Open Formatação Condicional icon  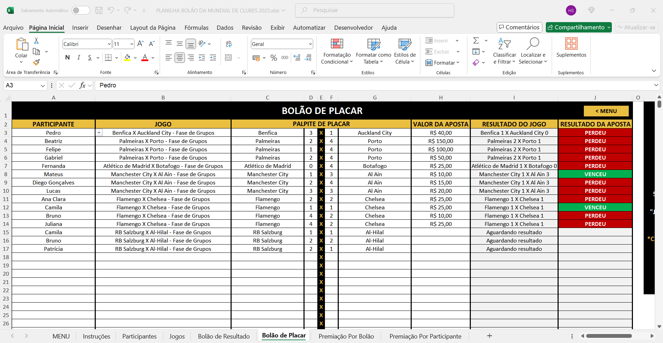[337, 44]
